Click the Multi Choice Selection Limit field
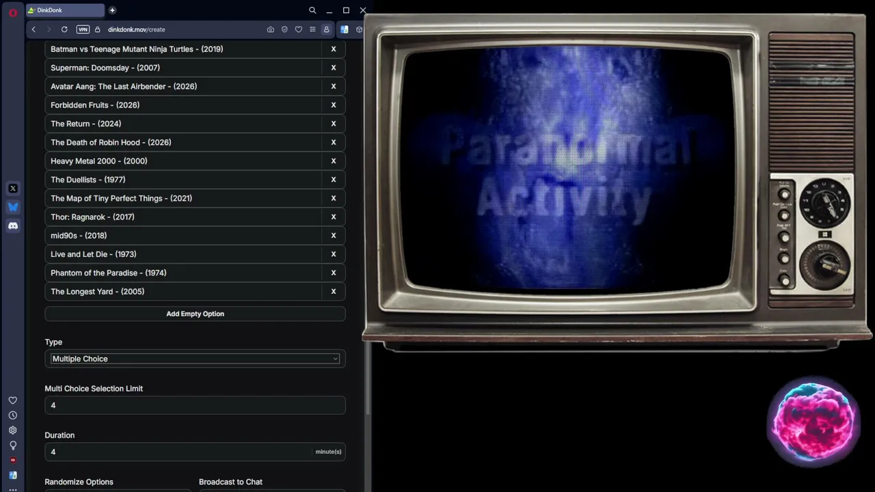The width and height of the screenshot is (875, 492). [195, 405]
